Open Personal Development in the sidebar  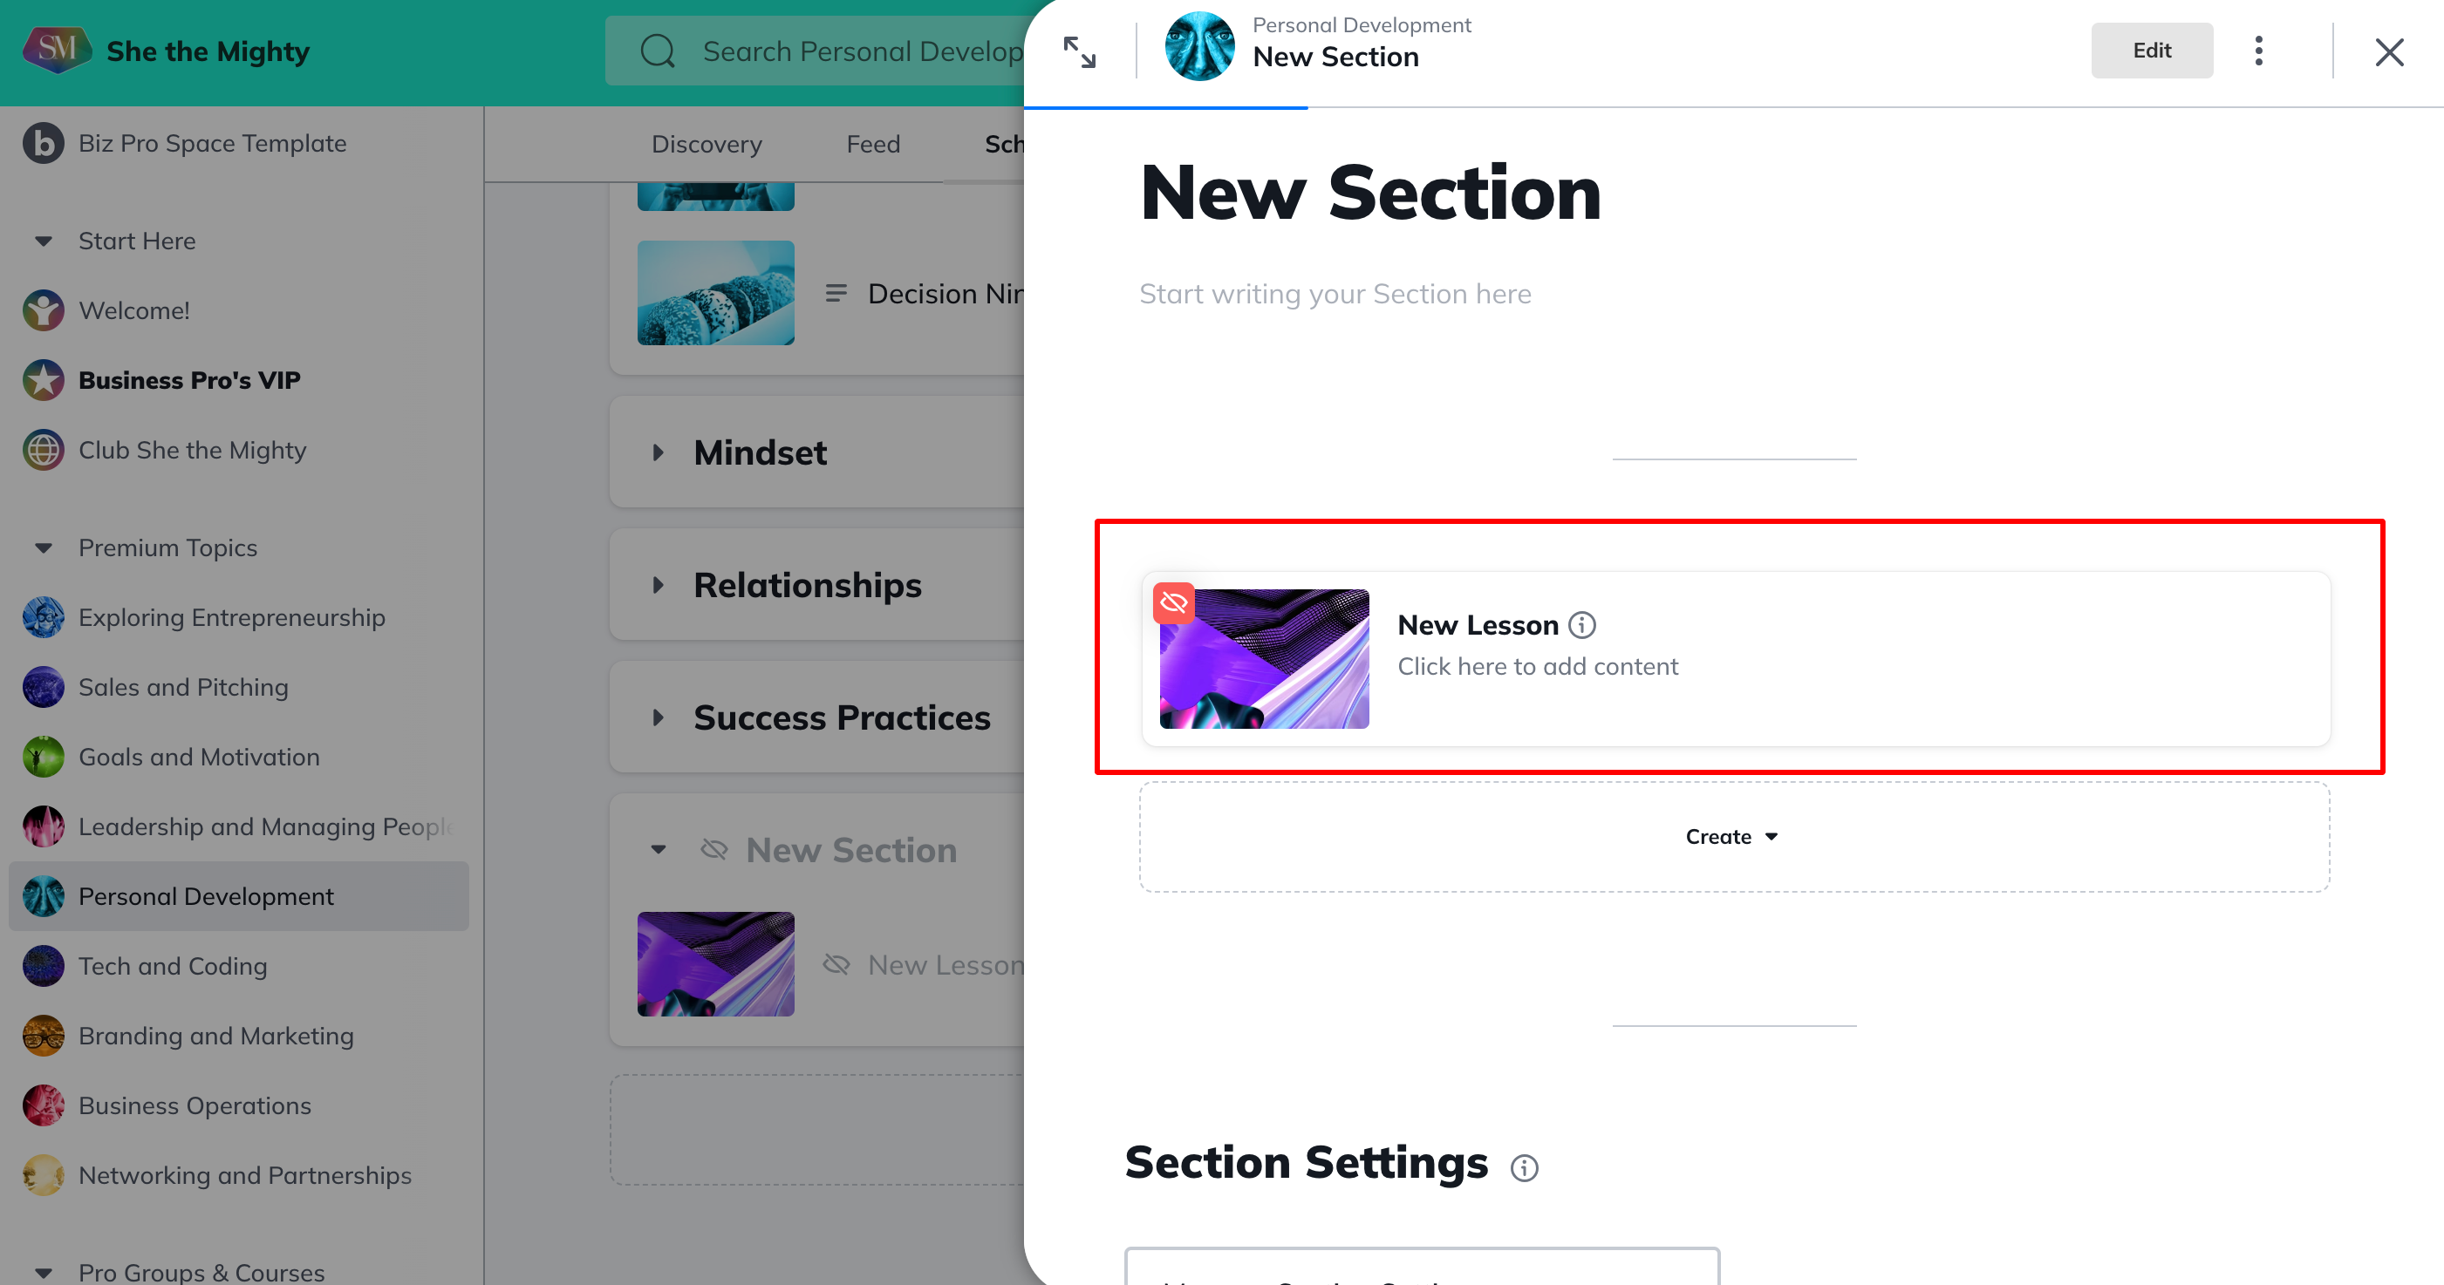pos(206,896)
